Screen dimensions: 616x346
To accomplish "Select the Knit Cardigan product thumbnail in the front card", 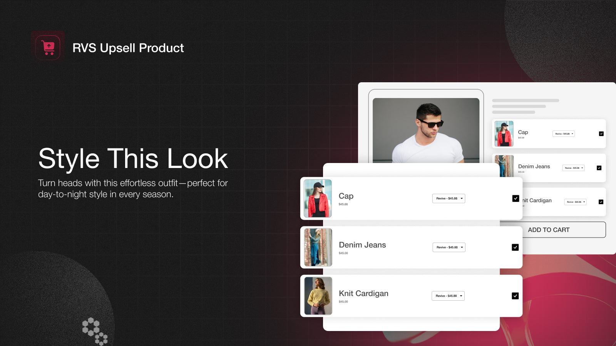I will coord(318,296).
